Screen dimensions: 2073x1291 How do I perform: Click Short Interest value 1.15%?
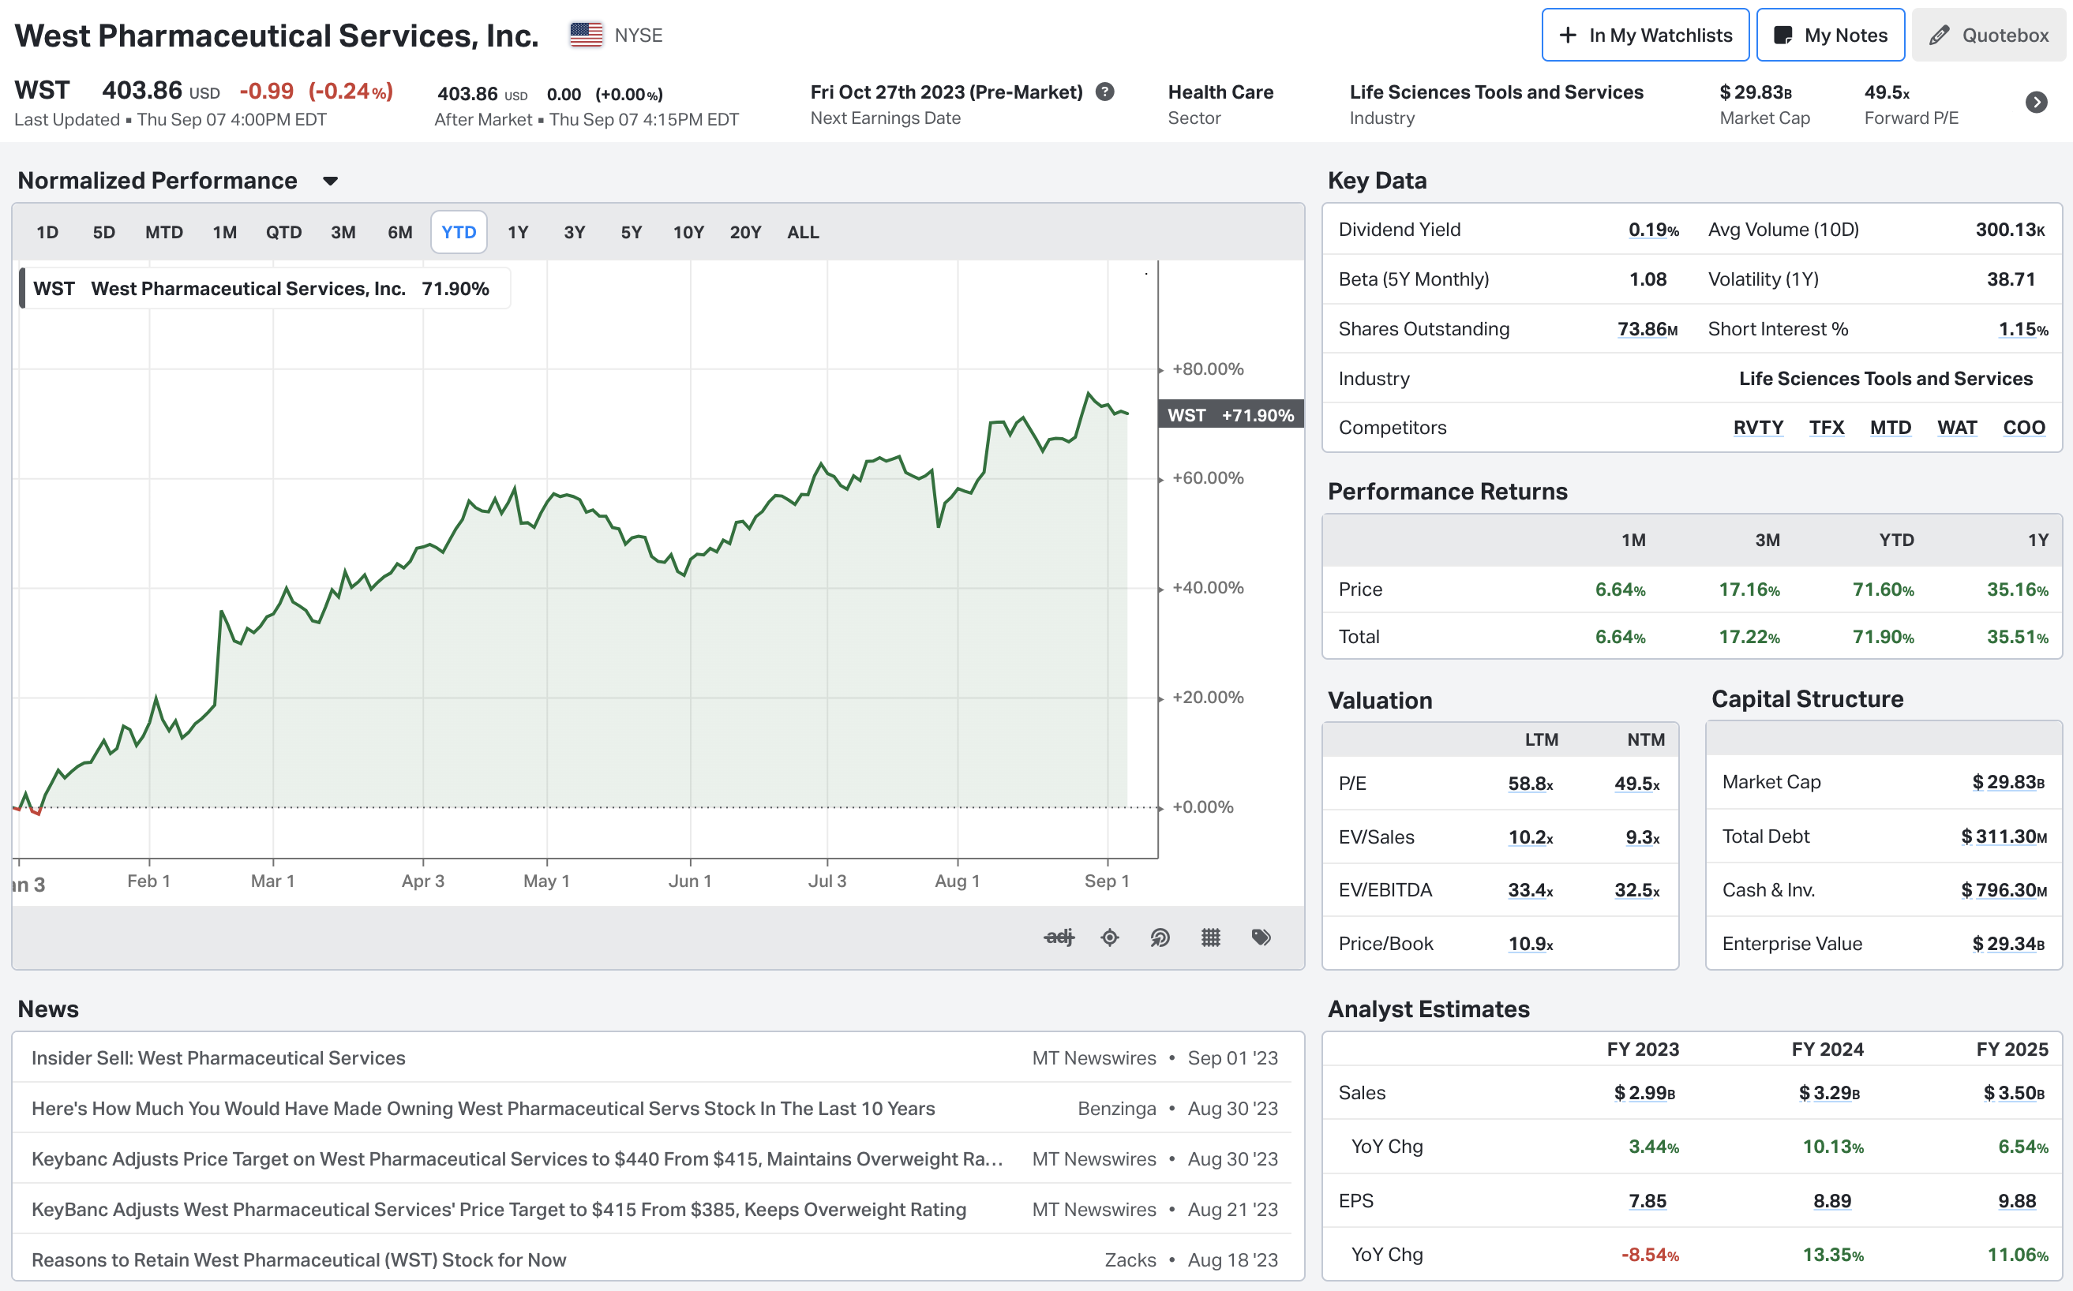click(x=2022, y=330)
